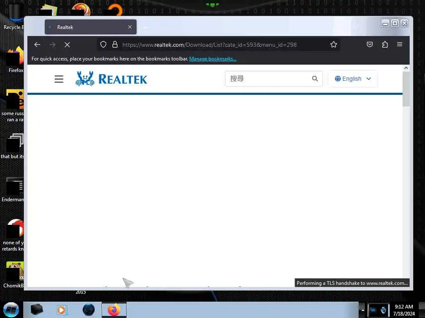The height and width of the screenshot is (318, 425).
Task: Minimize the Firefox window
Action: [385, 23]
